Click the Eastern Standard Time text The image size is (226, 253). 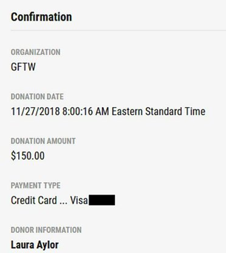[x=159, y=111]
